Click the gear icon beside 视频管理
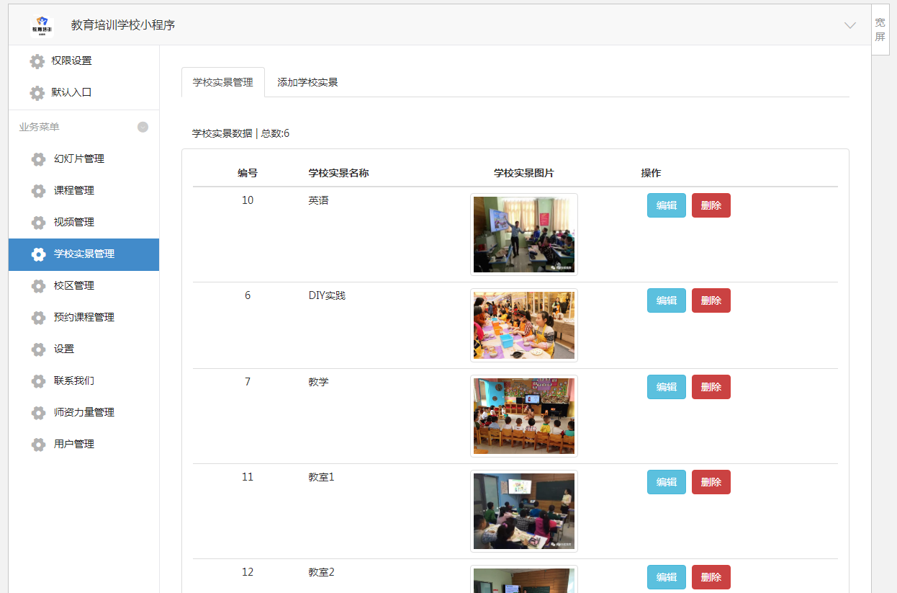The image size is (897, 593). click(39, 223)
